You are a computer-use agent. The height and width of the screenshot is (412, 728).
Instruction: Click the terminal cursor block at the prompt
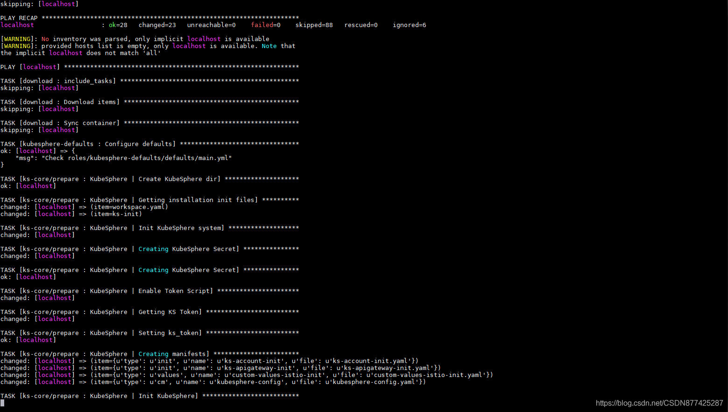2,403
